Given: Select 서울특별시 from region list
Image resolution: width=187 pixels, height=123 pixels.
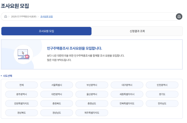Looking at the screenshot, I should [57, 85].
